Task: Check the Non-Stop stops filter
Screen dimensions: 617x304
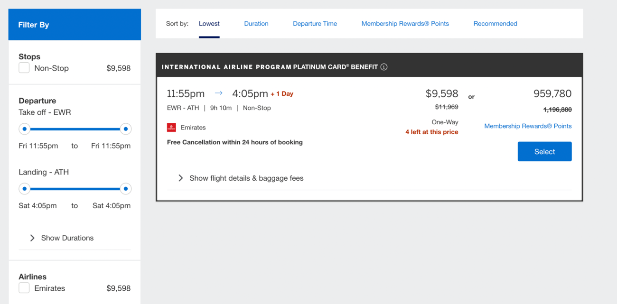Action: pos(24,68)
